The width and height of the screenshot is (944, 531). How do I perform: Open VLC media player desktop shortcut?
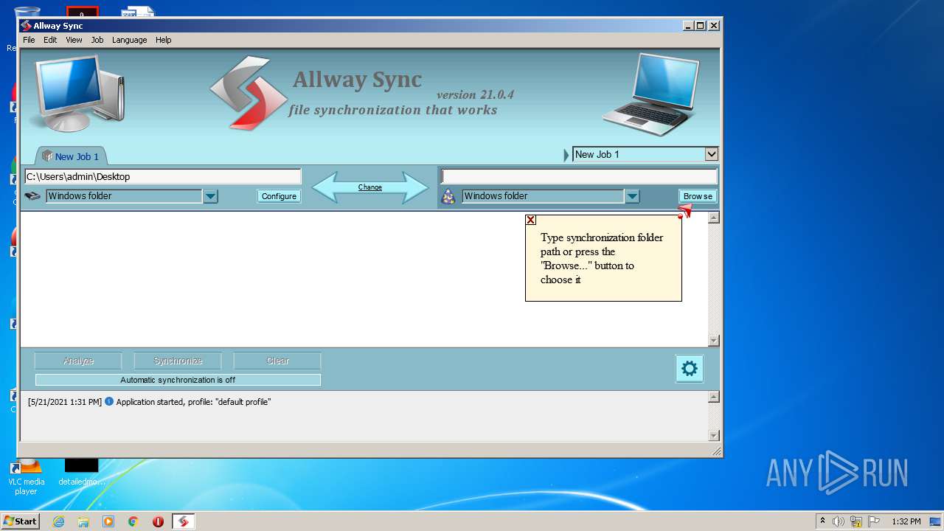pos(26,476)
